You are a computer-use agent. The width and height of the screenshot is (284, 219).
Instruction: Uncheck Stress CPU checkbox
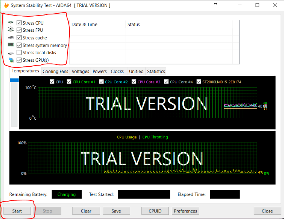19,23
